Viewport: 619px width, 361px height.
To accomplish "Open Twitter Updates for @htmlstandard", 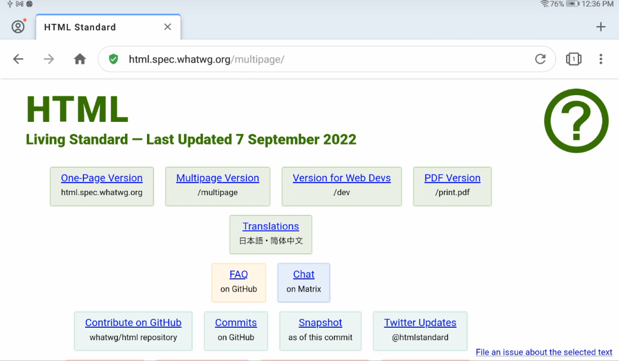I will pyautogui.click(x=420, y=322).
